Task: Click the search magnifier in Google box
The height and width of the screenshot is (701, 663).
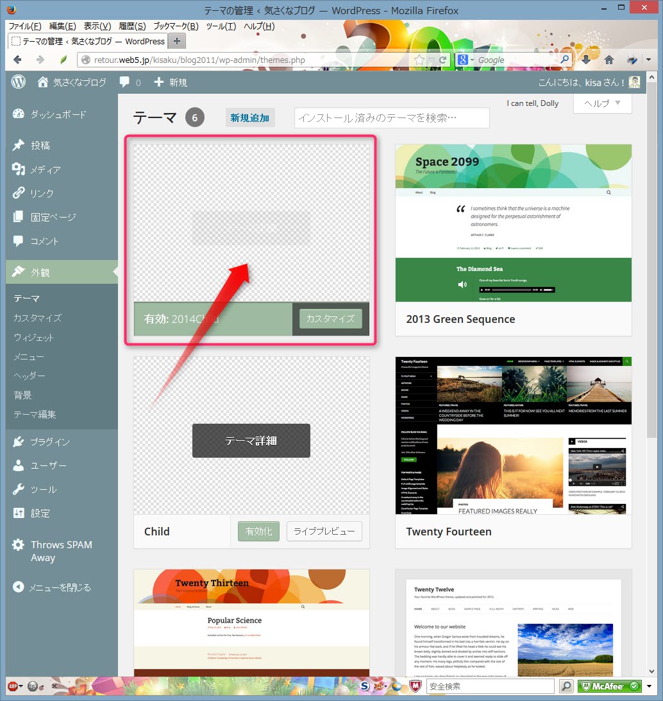Action: [x=565, y=60]
